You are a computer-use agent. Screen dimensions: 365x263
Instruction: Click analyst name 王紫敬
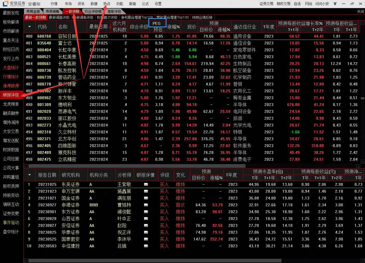(x=124, y=184)
